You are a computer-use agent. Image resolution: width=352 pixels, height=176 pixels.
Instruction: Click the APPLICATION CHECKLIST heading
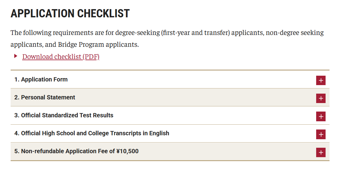coord(70,14)
